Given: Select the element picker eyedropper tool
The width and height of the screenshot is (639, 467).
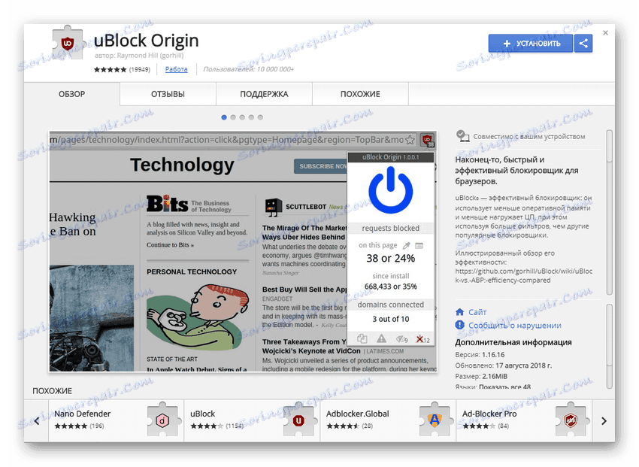Looking at the screenshot, I should (406, 246).
